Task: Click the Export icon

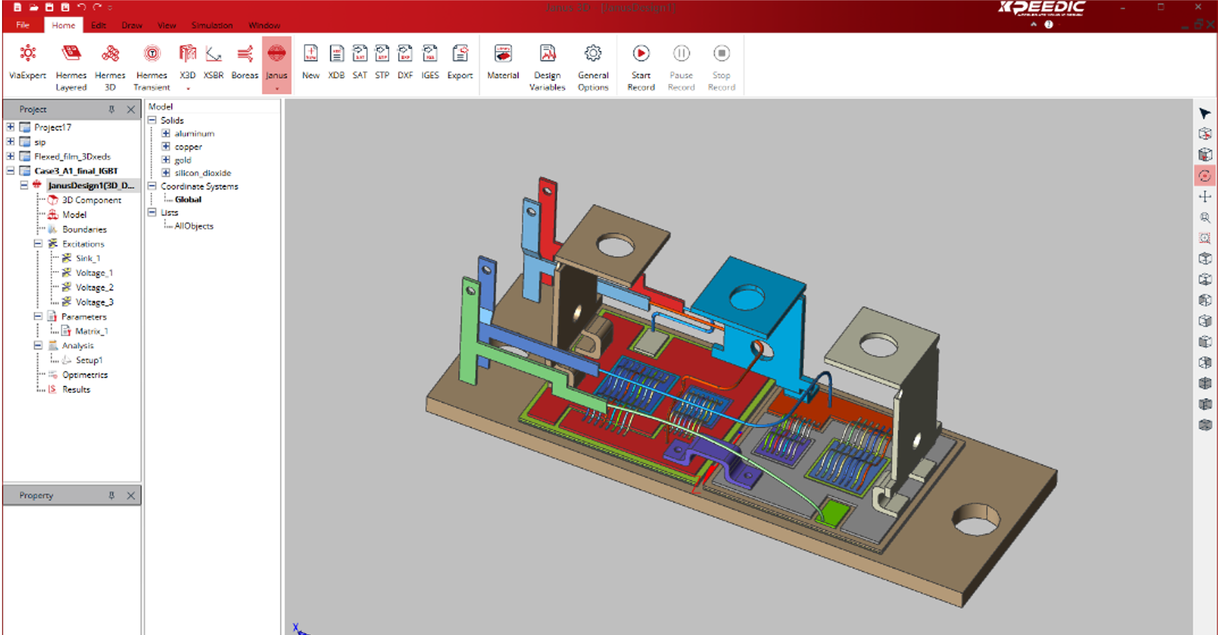Action: [460, 62]
